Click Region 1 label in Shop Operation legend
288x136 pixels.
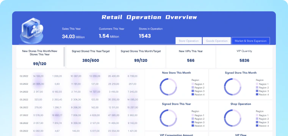click(x=264, y=115)
